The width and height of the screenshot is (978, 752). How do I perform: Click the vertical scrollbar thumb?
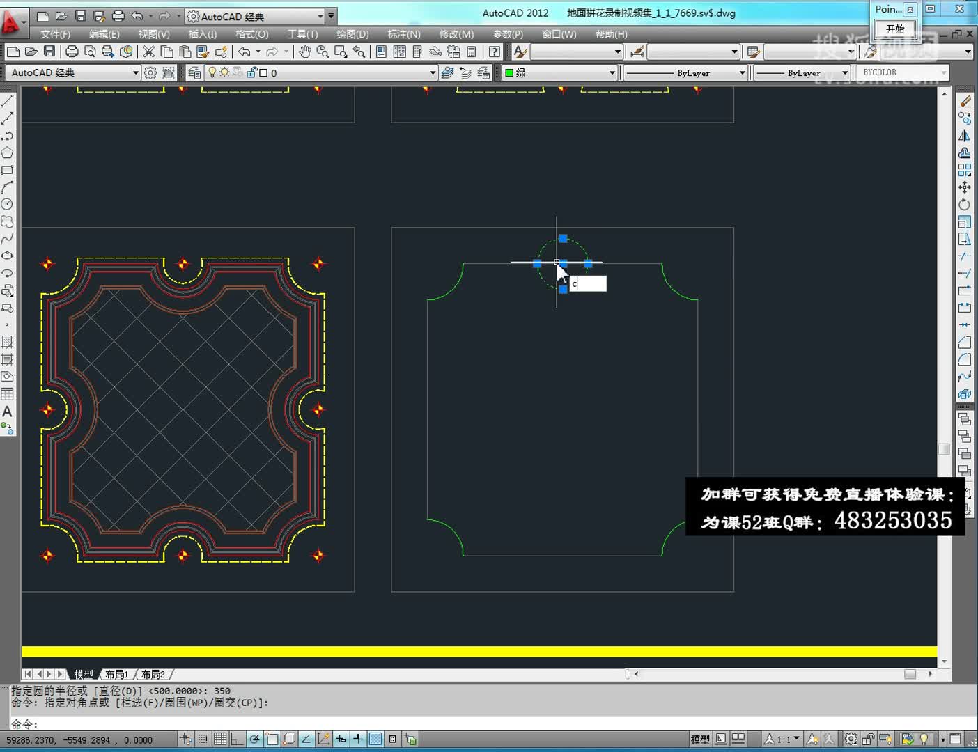tap(945, 449)
